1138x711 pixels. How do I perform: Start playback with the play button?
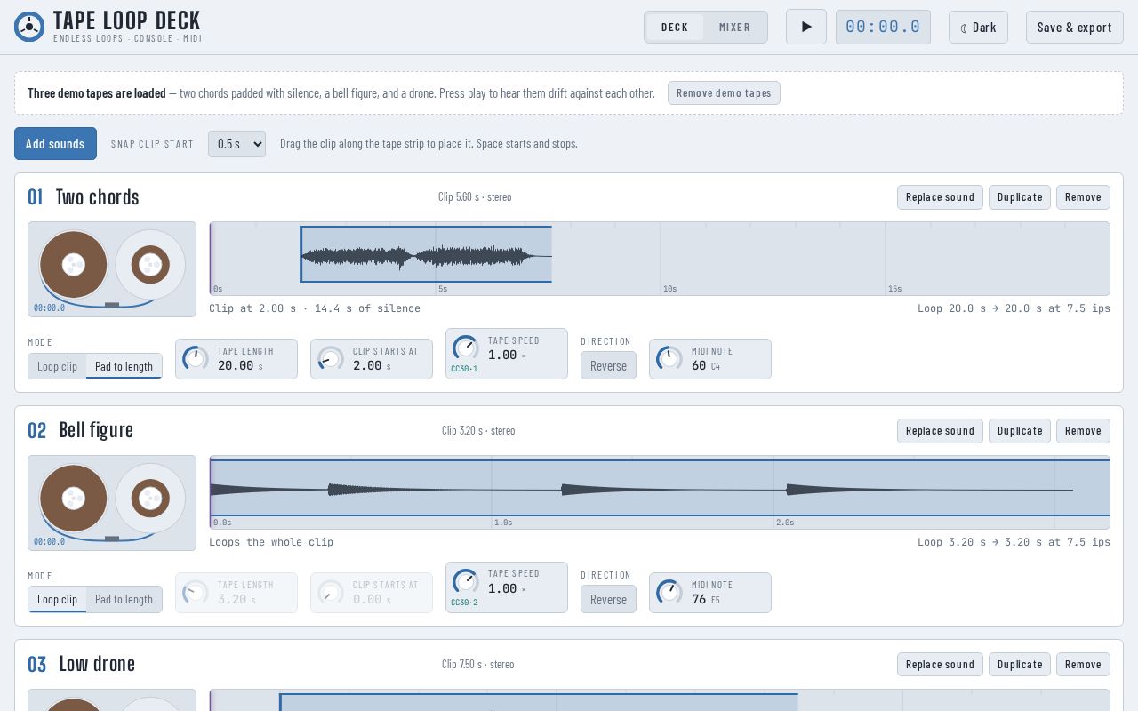pyautogui.click(x=806, y=27)
